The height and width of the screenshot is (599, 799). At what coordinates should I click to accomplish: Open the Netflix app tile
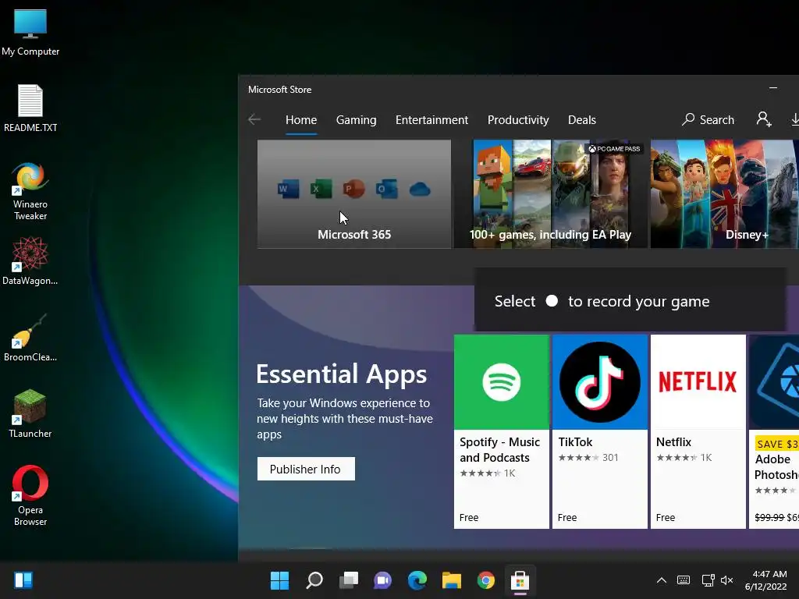(698, 431)
